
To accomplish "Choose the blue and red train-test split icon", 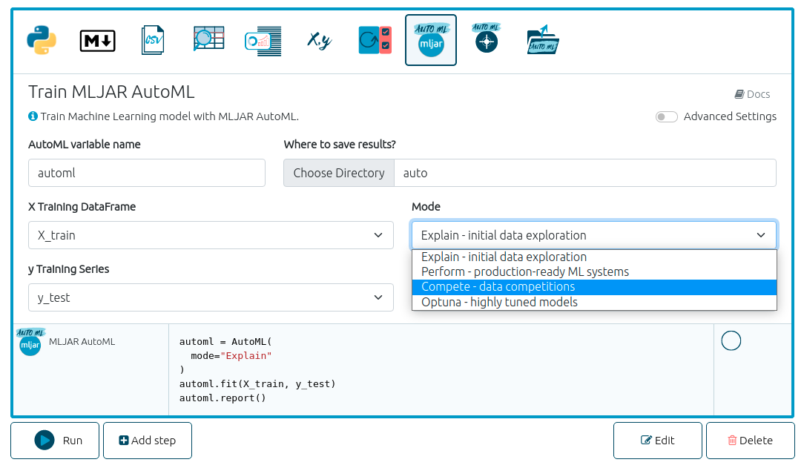I will [375, 40].
